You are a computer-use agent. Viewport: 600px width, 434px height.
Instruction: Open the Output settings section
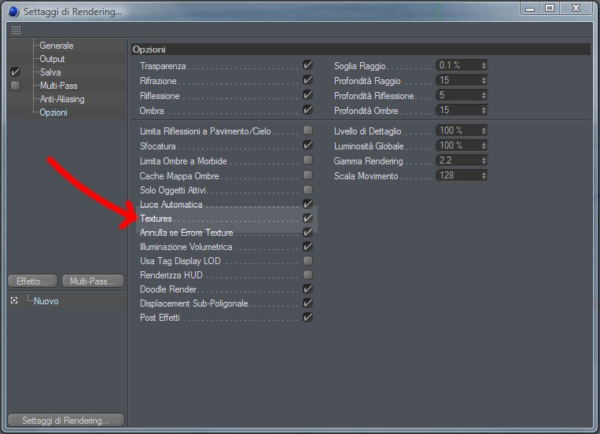pyautogui.click(x=52, y=58)
